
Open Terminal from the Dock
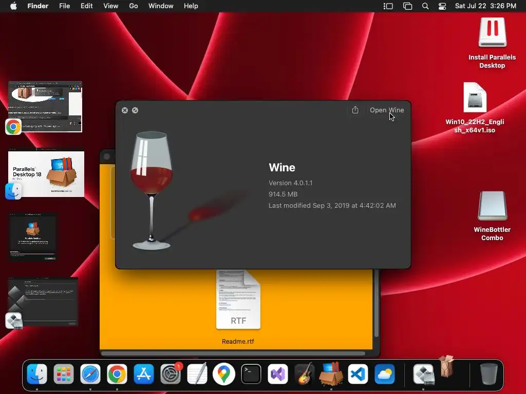pyautogui.click(x=251, y=374)
